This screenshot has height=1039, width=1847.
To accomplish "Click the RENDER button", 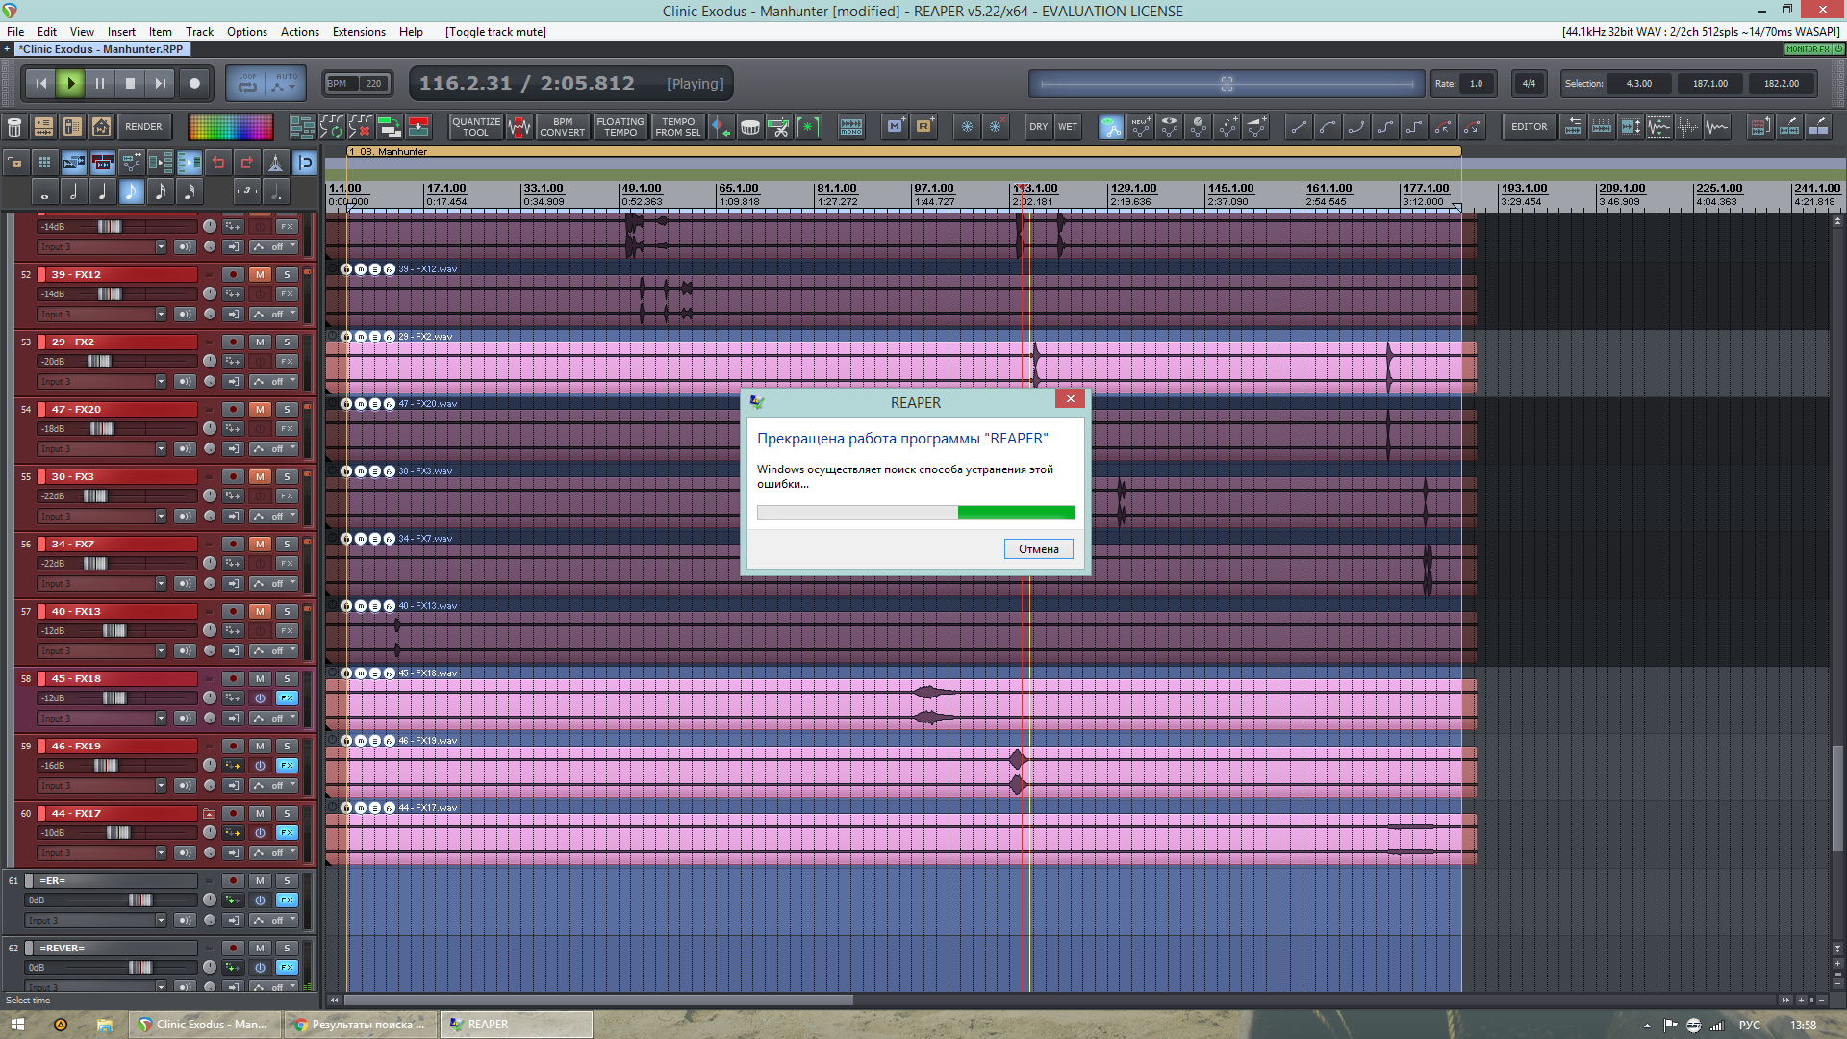I will (x=143, y=127).
